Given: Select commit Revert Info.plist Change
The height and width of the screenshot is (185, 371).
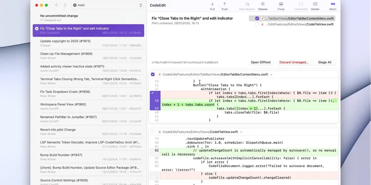Looking at the screenshot, I should (88, 131).
